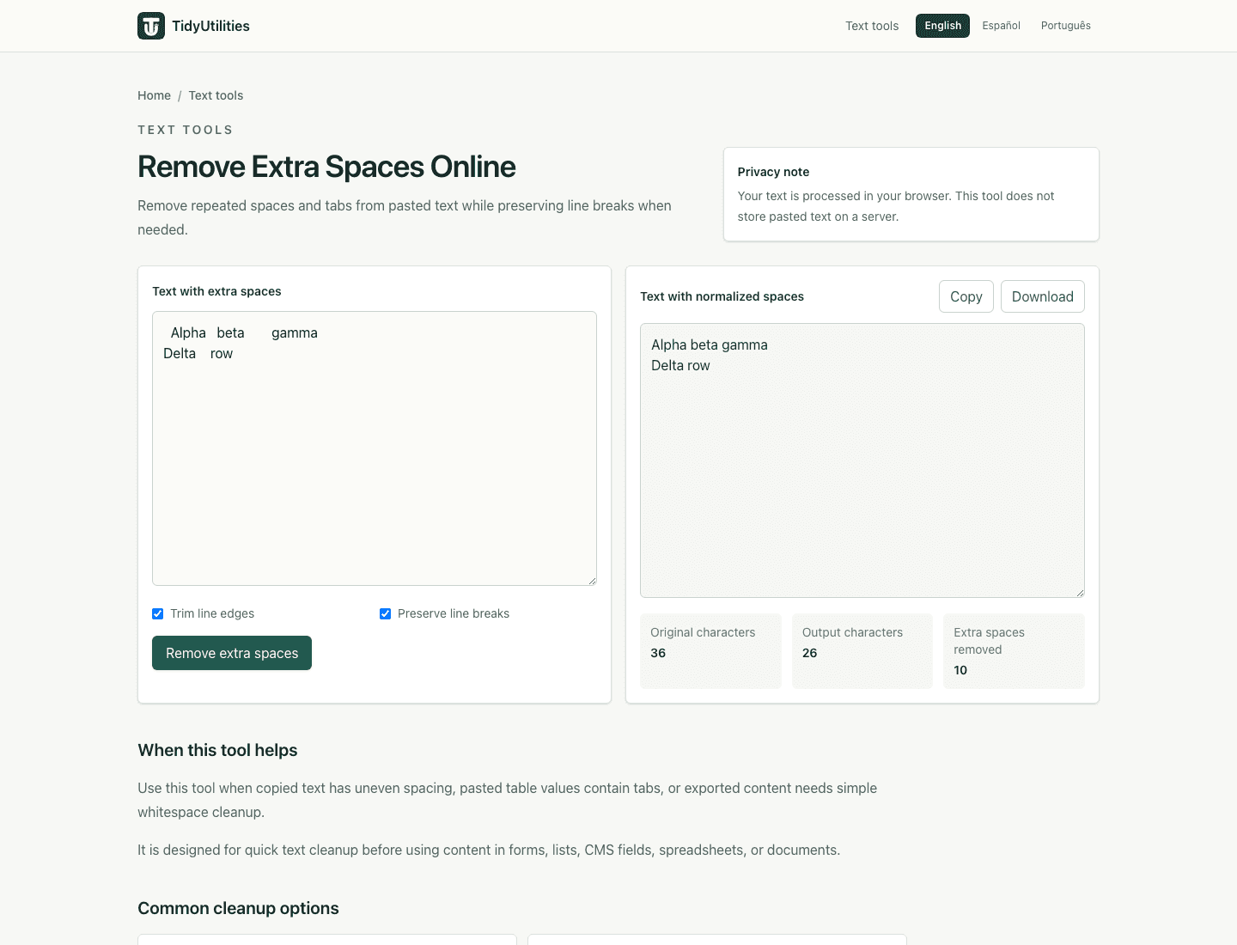Uncheck Trim line edges checkbox

[158, 613]
